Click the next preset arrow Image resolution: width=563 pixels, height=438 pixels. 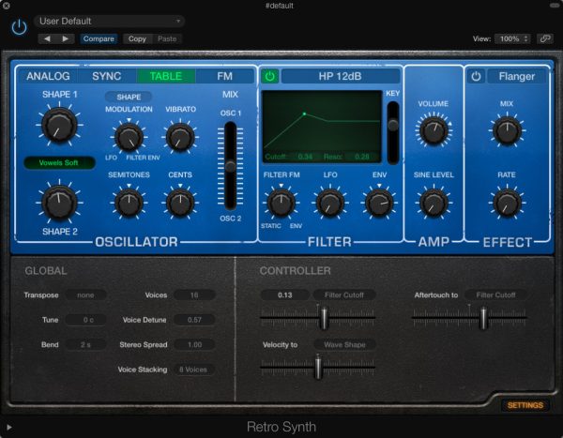pyautogui.click(x=65, y=39)
